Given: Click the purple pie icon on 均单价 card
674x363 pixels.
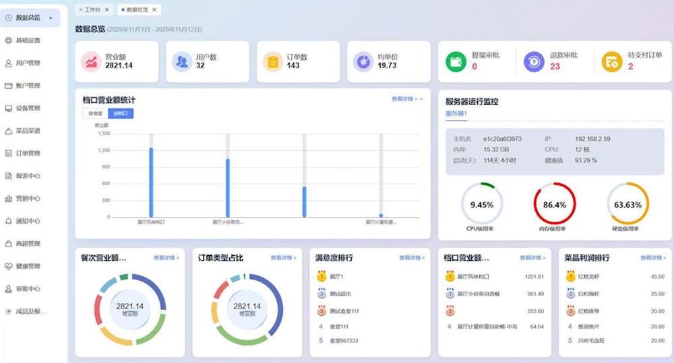Looking at the screenshot, I should [x=363, y=61].
